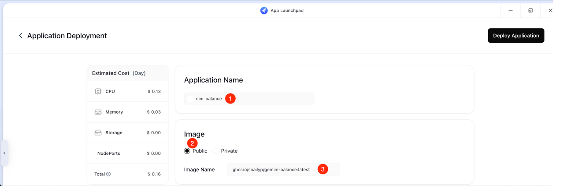Click the Total cost amount $0.16
The width and height of the screenshot is (564, 186).
pyautogui.click(x=154, y=174)
